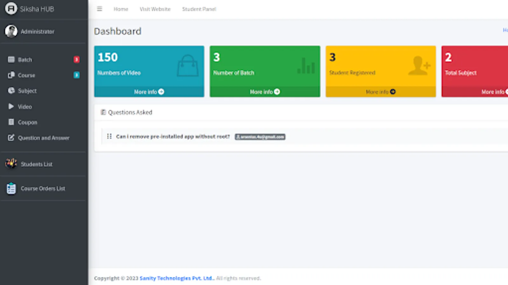Open Student Panel in top navigation

click(199, 9)
